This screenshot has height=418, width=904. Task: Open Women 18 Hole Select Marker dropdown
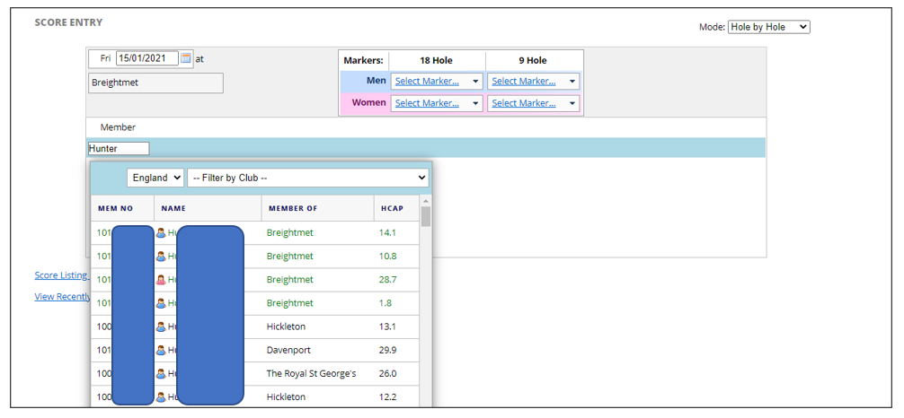437,103
